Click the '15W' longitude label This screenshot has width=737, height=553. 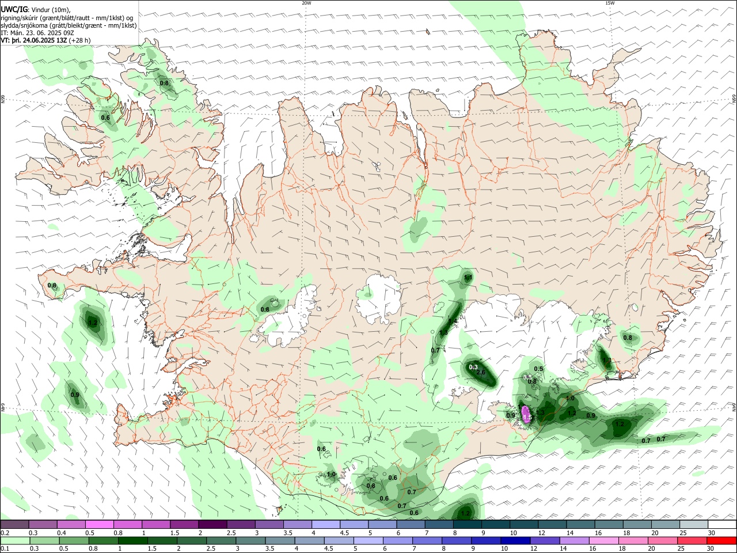(x=610, y=3)
